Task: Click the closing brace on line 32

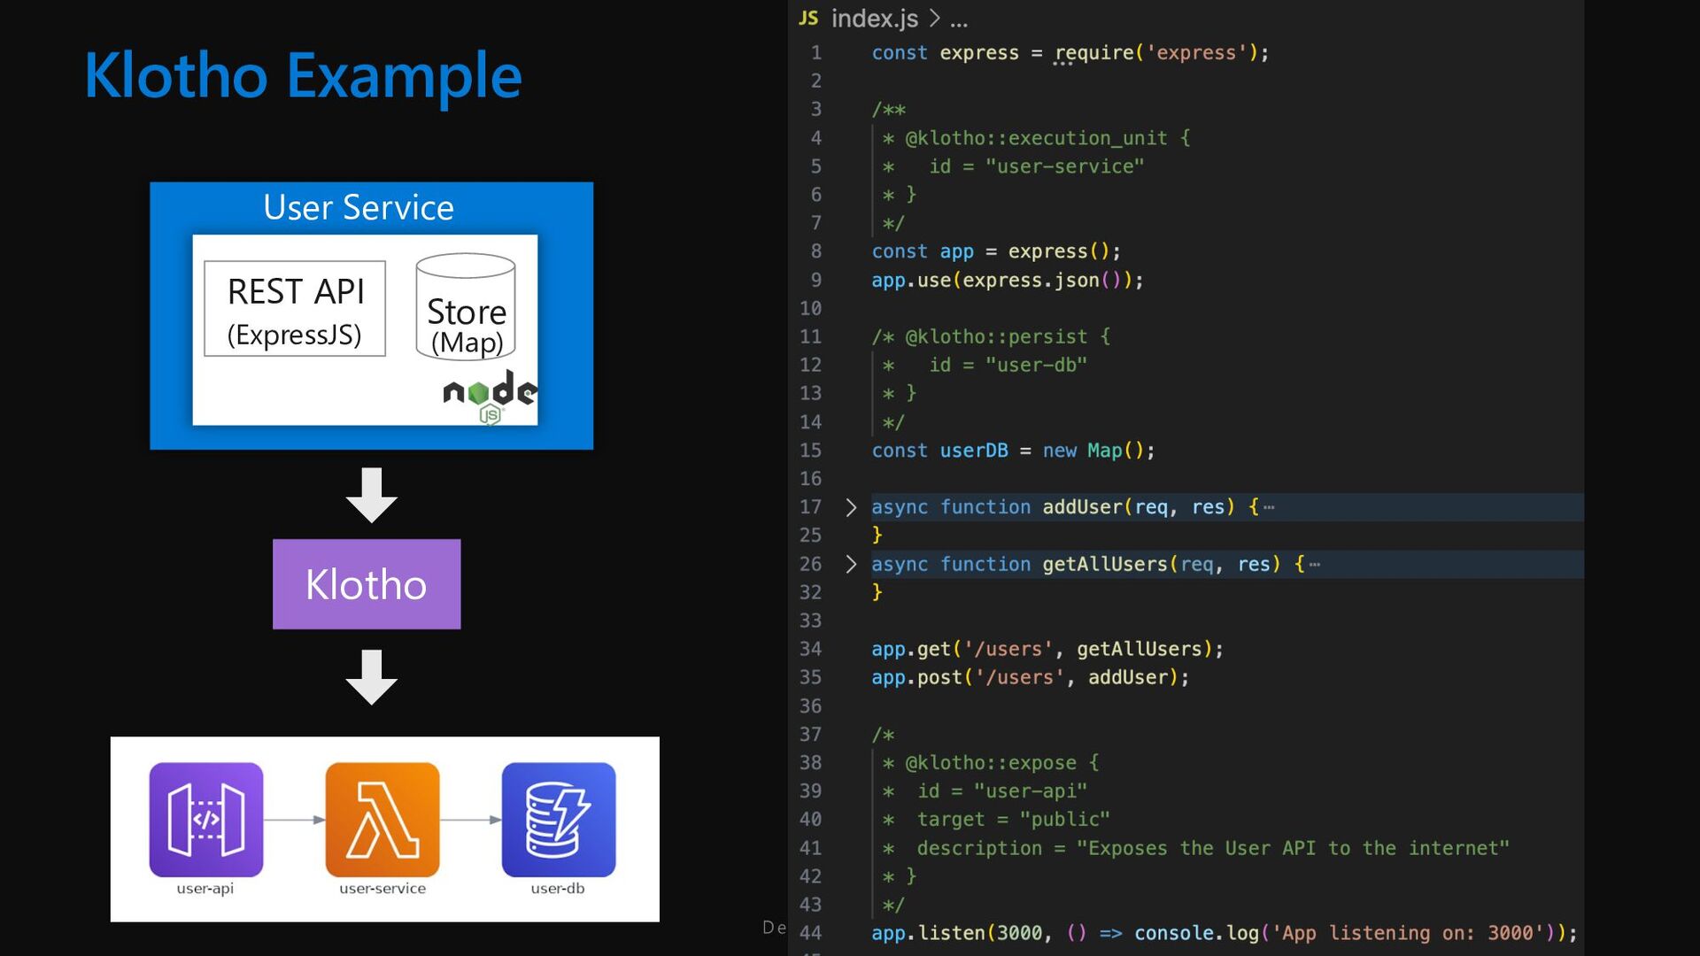Action: click(877, 592)
